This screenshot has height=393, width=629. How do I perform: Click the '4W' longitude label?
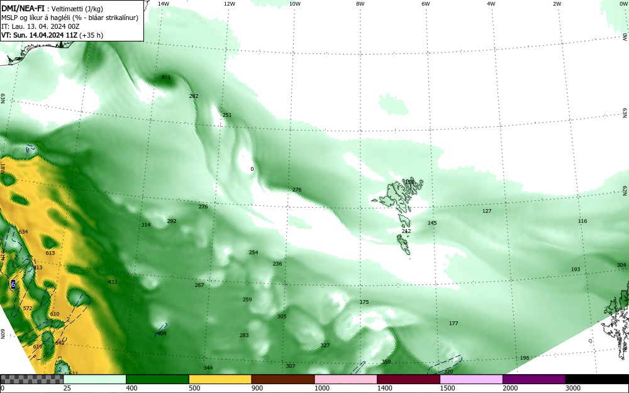click(x=491, y=4)
